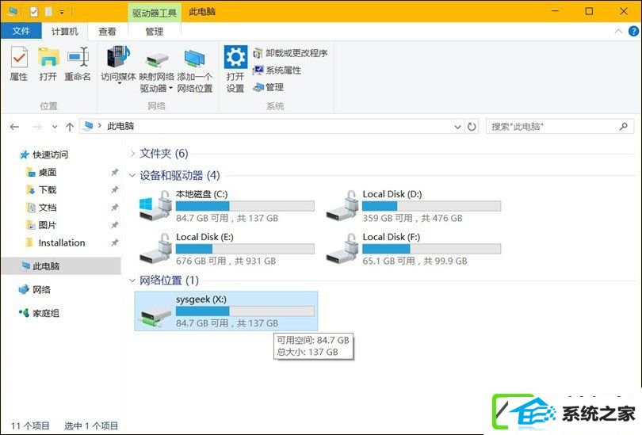This screenshot has width=642, height=435.
Task: Open the 映射网络驱动器 dropdown arrow
Action: click(x=170, y=88)
